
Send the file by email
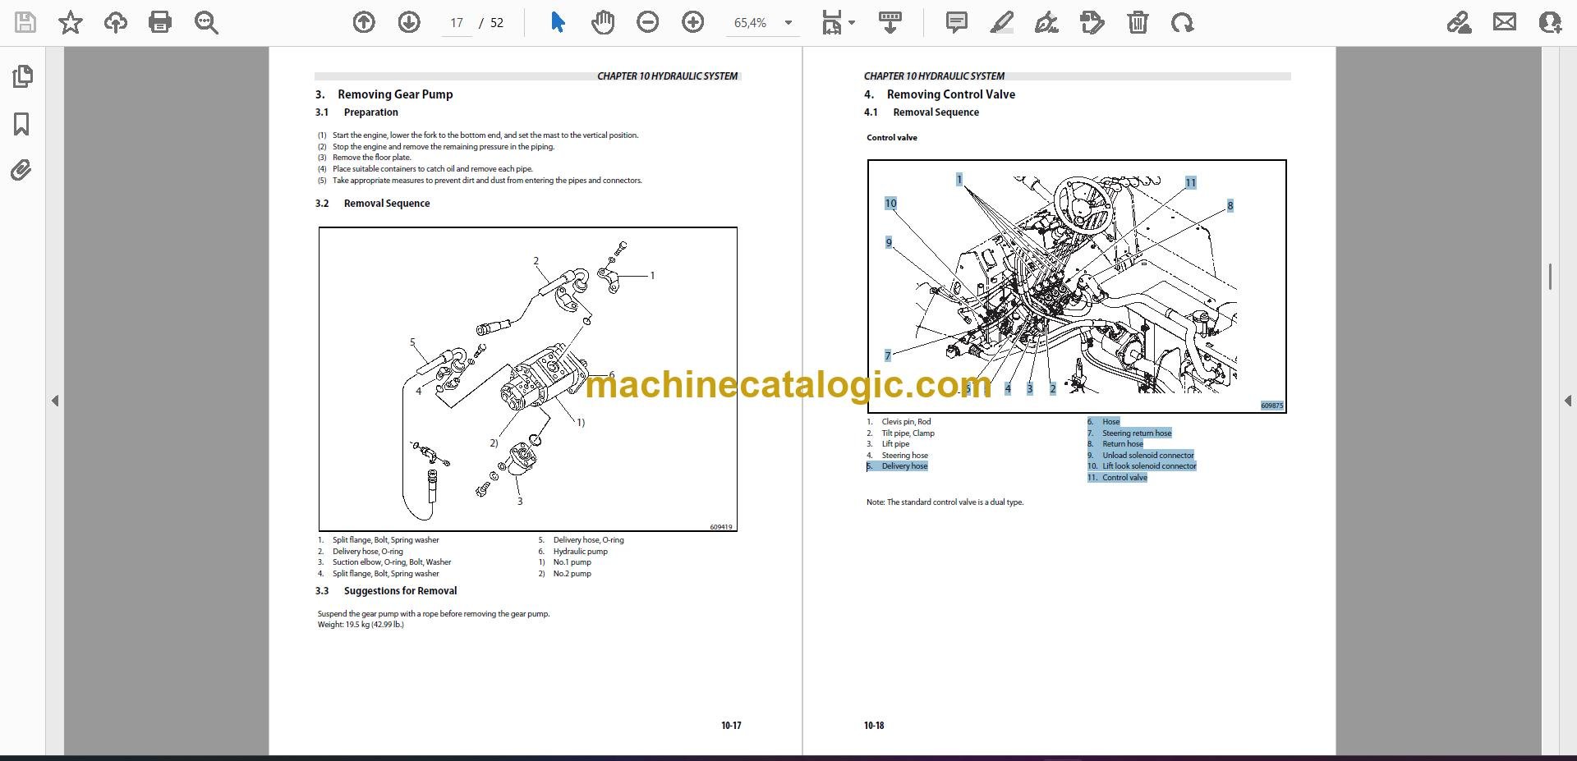tap(1505, 22)
